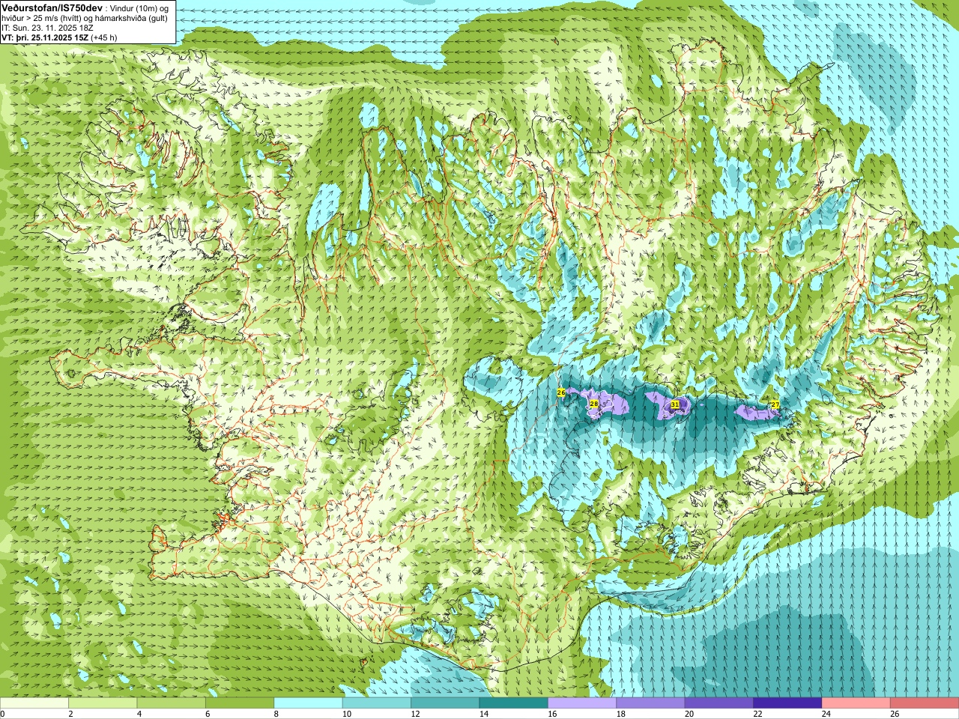Click the yellow gust marker labeled 27

[775, 404]
